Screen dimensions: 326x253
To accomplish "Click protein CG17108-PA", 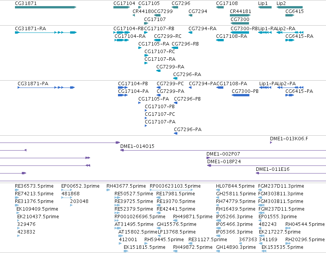I will tap(220, 88).
